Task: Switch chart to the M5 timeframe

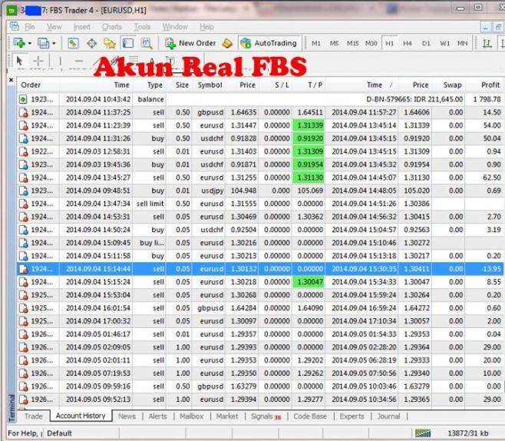Action: click(334, 43)
